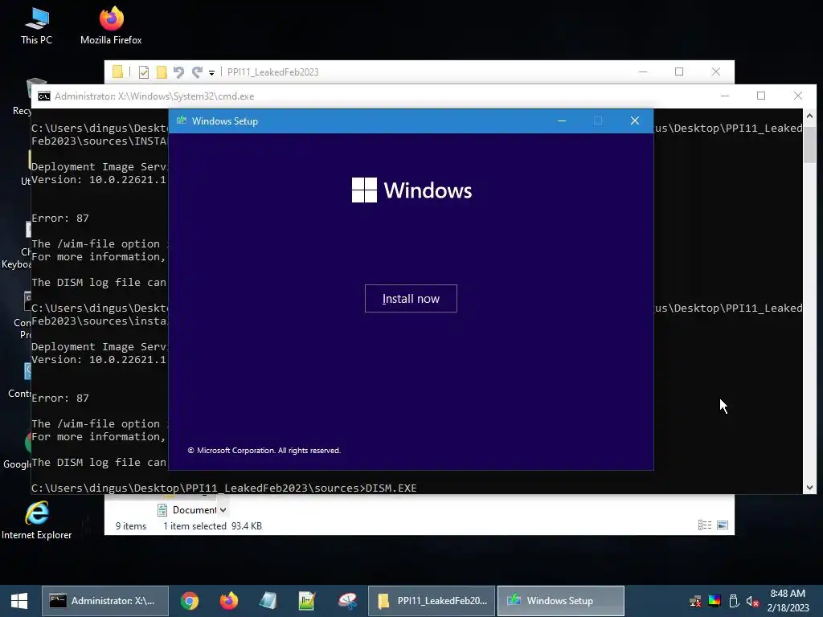Click the muted volume tray icon
The width and height of the screenshot is (823, 617).
(x=752, y=601)
